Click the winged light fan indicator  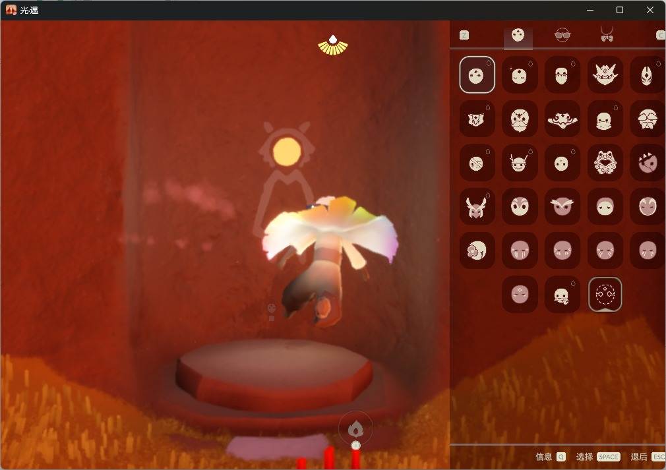click(333, 45)
